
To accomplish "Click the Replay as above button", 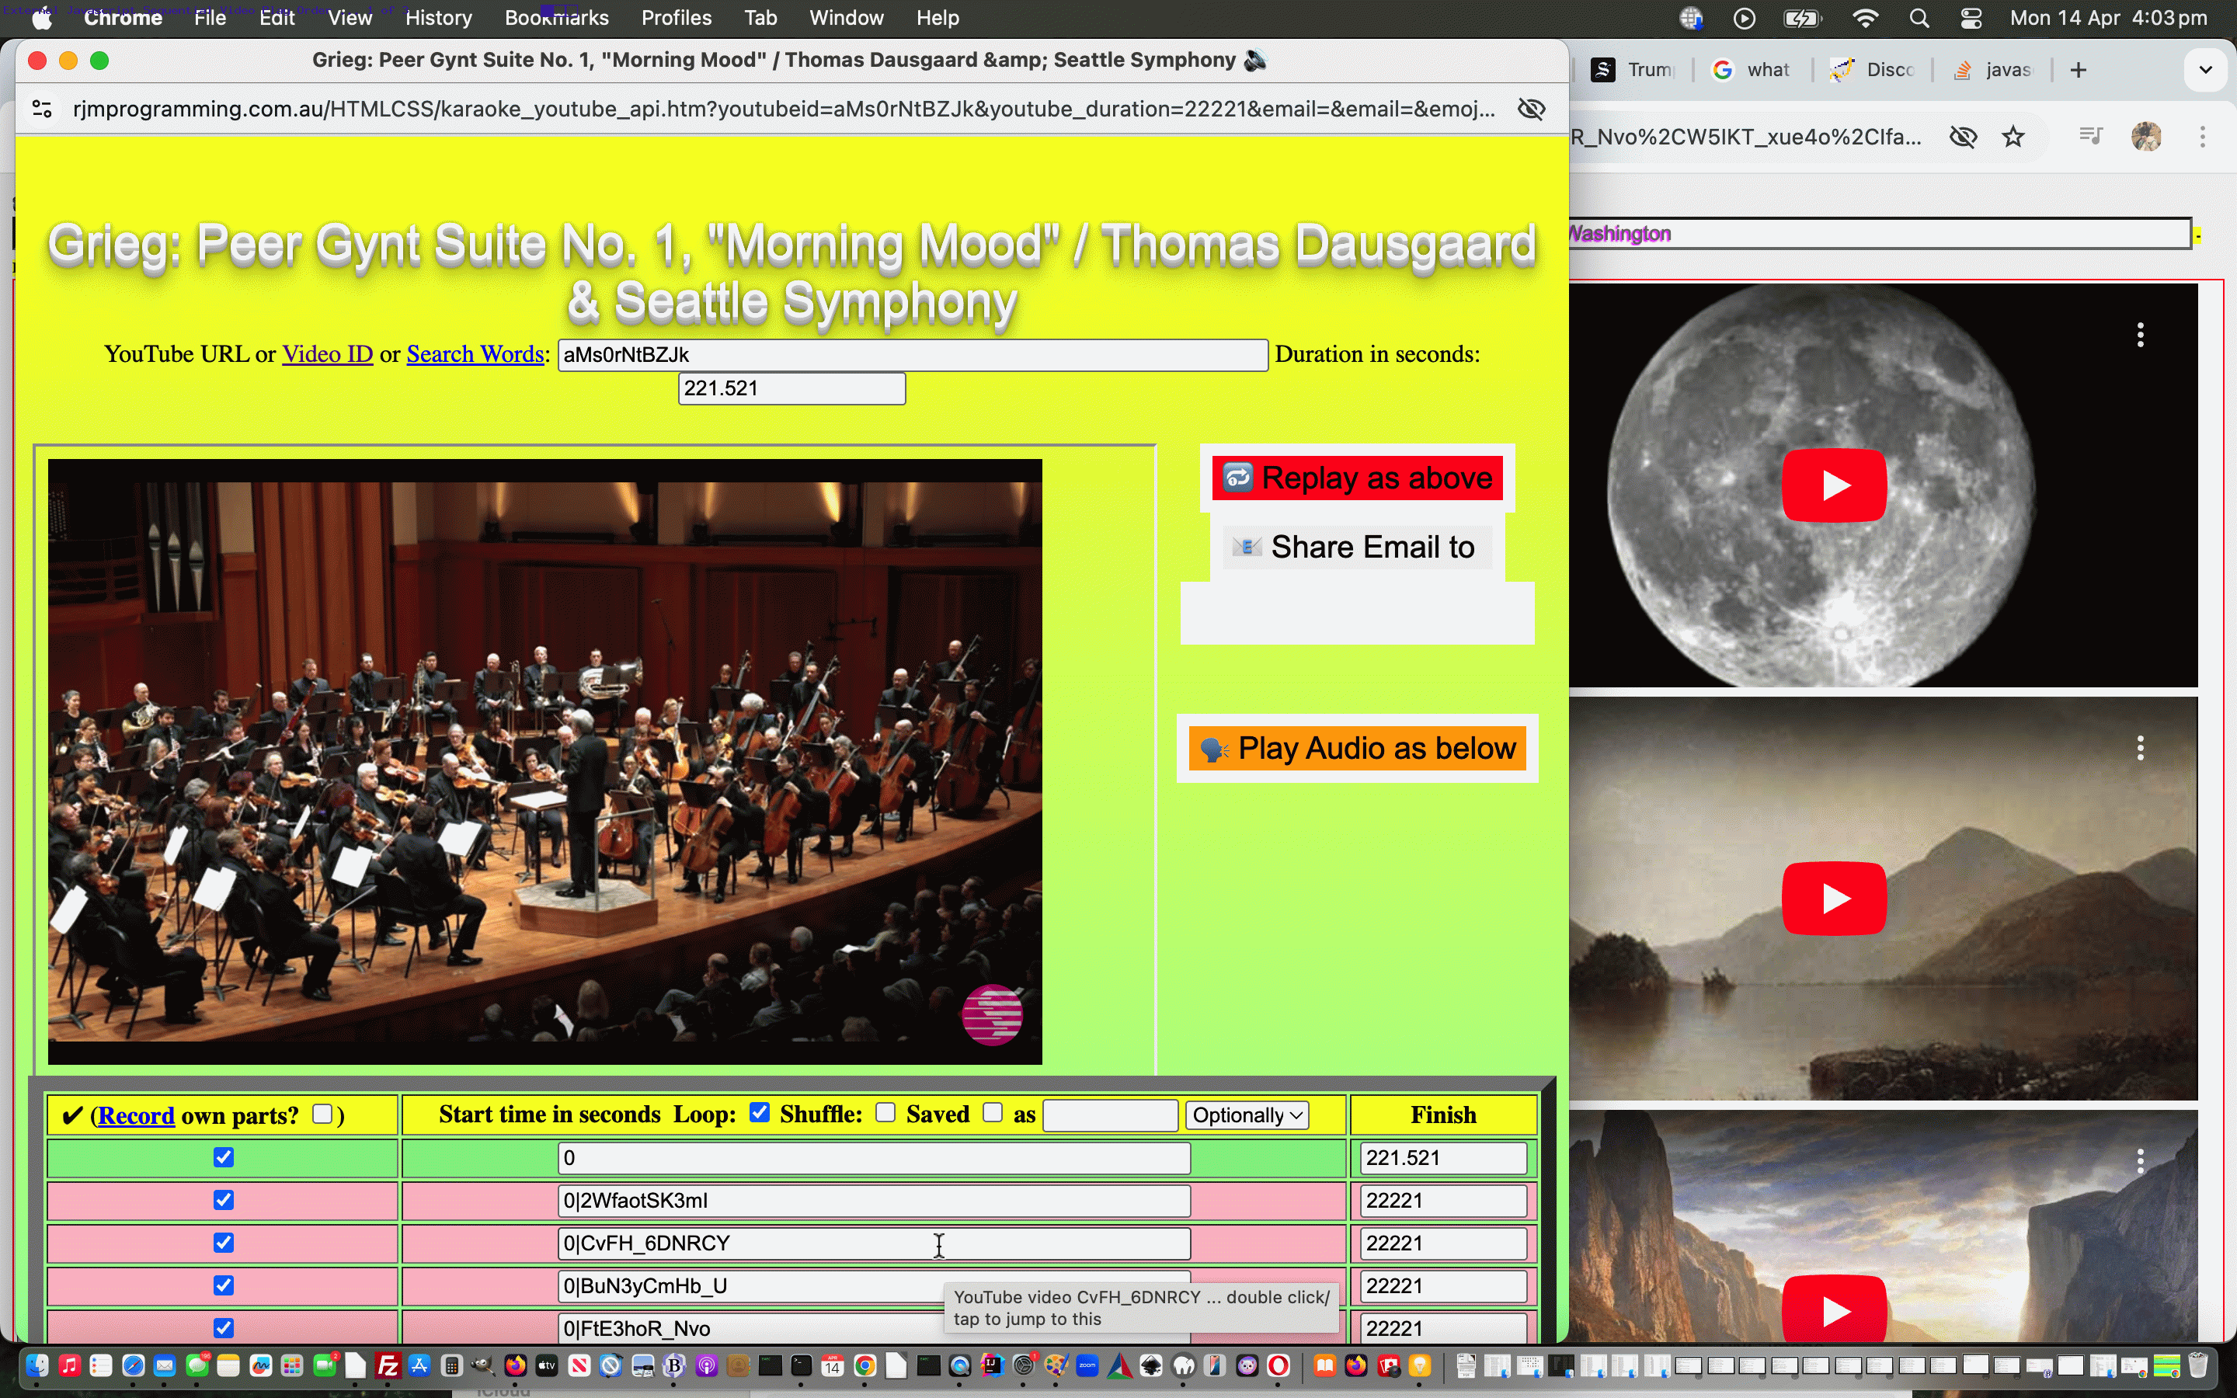I will tap(1357, 478).
